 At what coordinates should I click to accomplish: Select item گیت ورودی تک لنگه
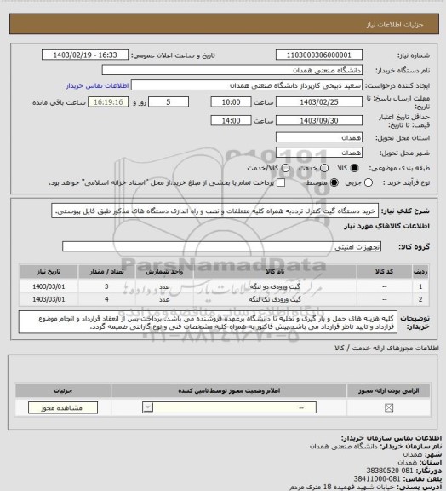click(275, 300)
